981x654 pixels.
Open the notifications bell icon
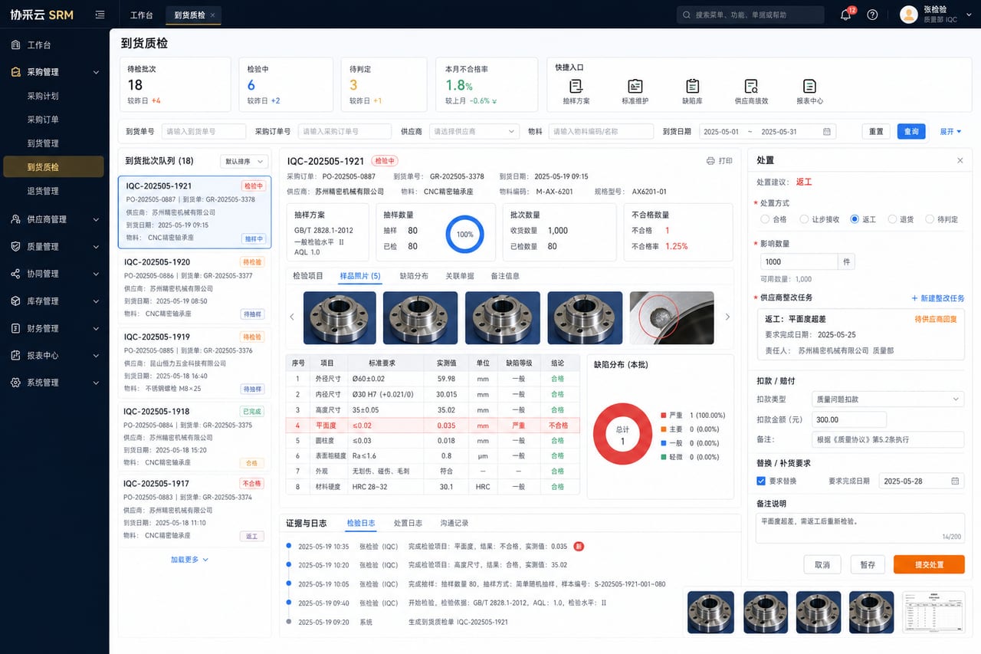click(x=846, y=15)
